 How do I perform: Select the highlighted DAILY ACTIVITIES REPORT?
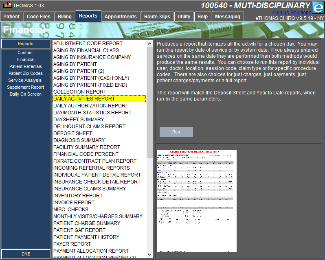click(99, 99)
